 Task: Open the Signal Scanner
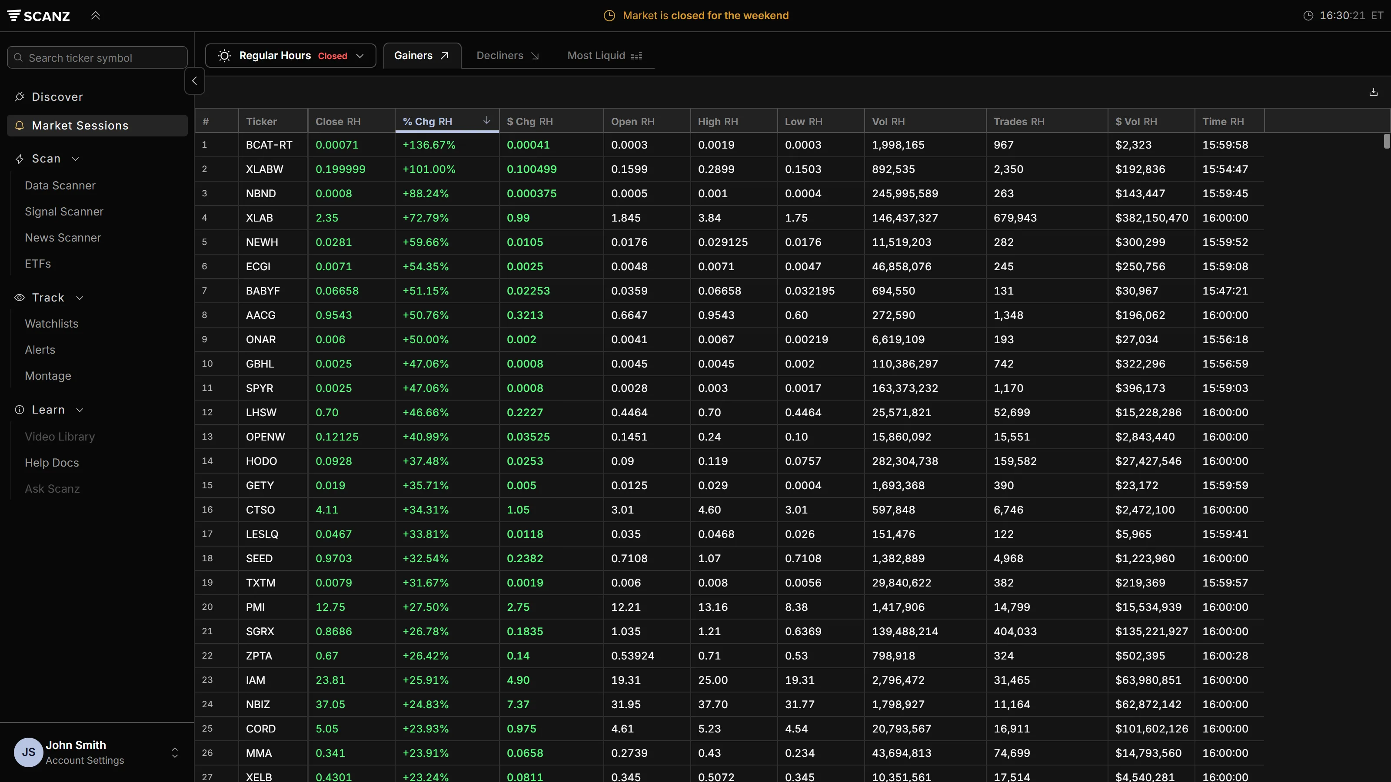[64, 212]
